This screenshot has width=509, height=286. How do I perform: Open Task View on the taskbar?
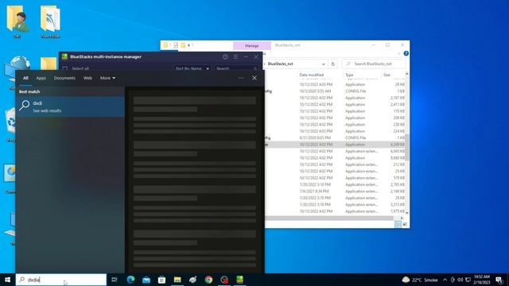[115, 280]
